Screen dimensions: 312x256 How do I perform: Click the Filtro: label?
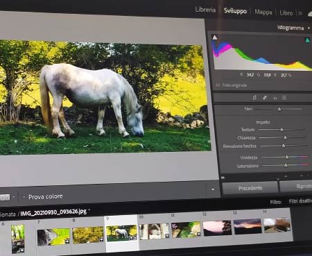tap(276, 203)
